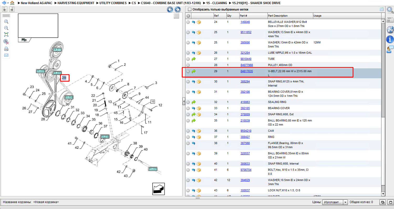Open part number link 321204
Viewport: 394px width, 209px height.
pos(245,53)
